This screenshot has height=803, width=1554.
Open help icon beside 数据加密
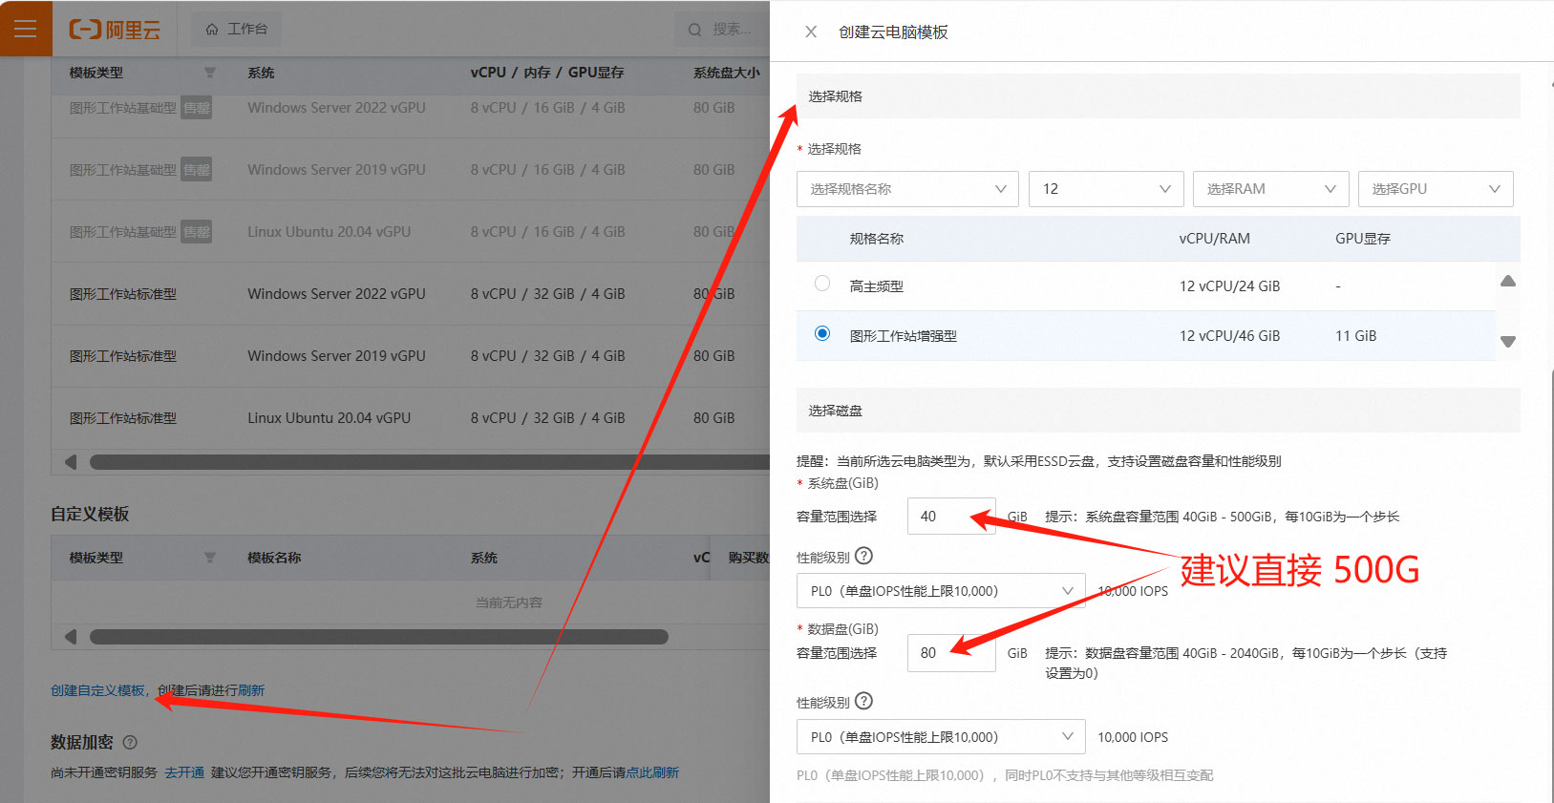coord(131,742)
